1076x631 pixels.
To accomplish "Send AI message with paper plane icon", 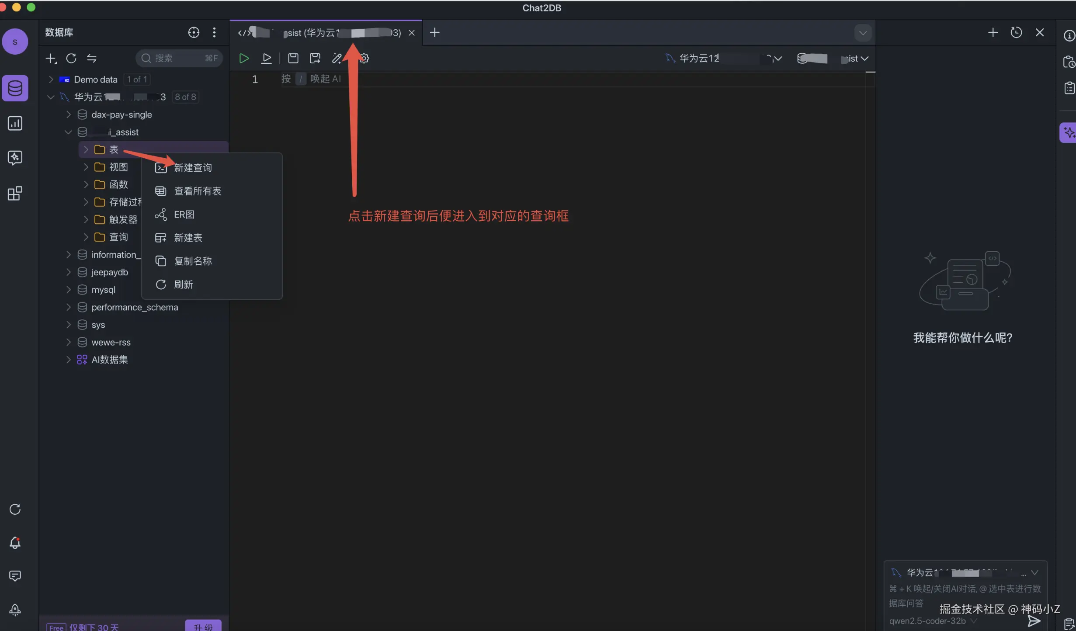I will point(1034,621).
